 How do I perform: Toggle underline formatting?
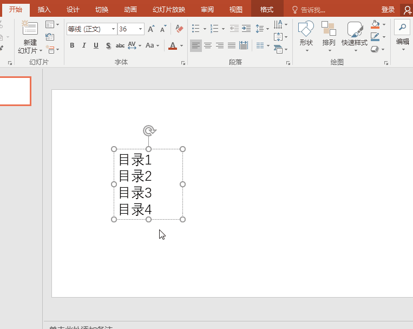[96, 46]
